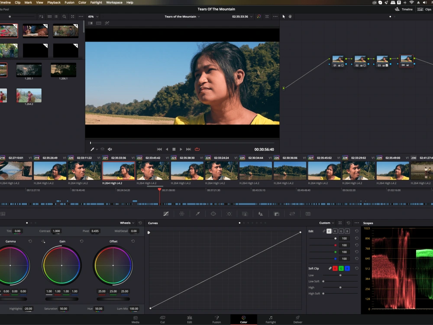The width and height of the screenshot is (433, 325).
Task: Open the Wheels mode dropdown
Action: tap(127, 223)
